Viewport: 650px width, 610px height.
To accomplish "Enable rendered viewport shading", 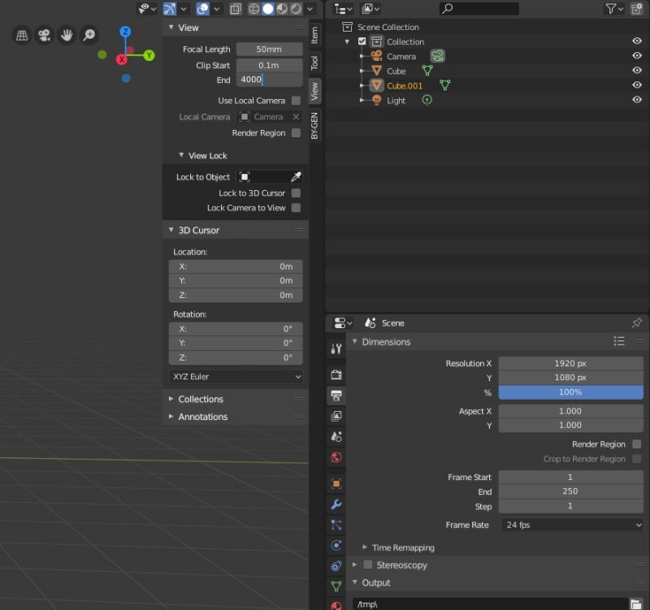I will [296, 9].
